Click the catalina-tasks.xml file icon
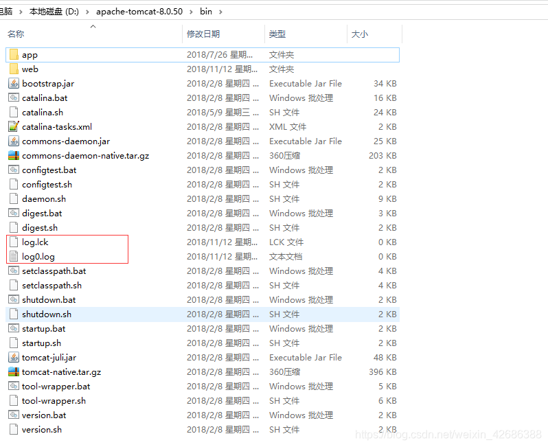 pyautogui.click(x=14, y=127)
